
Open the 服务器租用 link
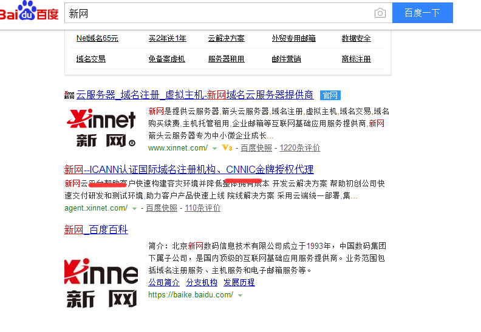(x=226, y=59)
